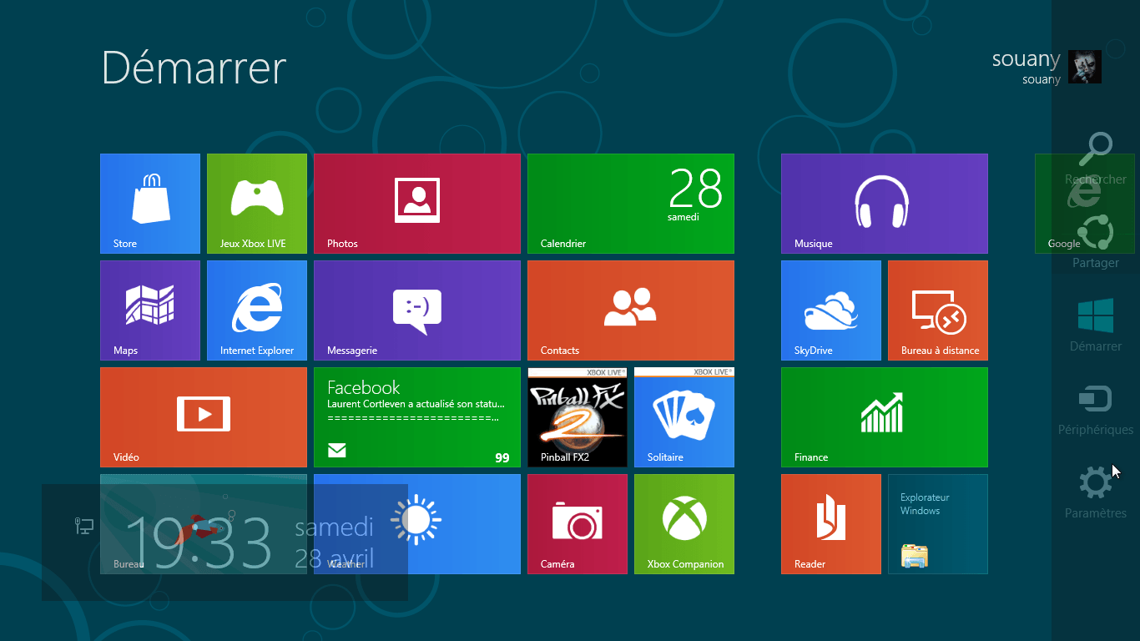Launch Pinball FX2 game tile
The width and height of the screenshot is (1140, 641).
click(578, 417)
